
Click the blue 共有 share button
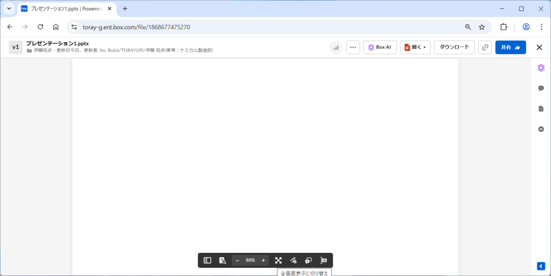coord(511,47)
